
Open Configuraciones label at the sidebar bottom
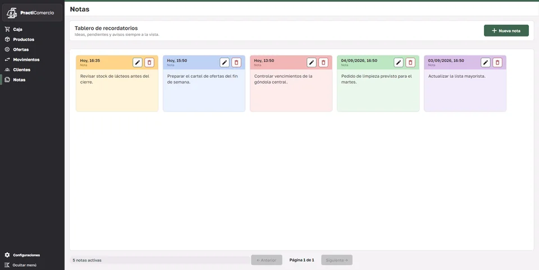(x=26, y=255)
